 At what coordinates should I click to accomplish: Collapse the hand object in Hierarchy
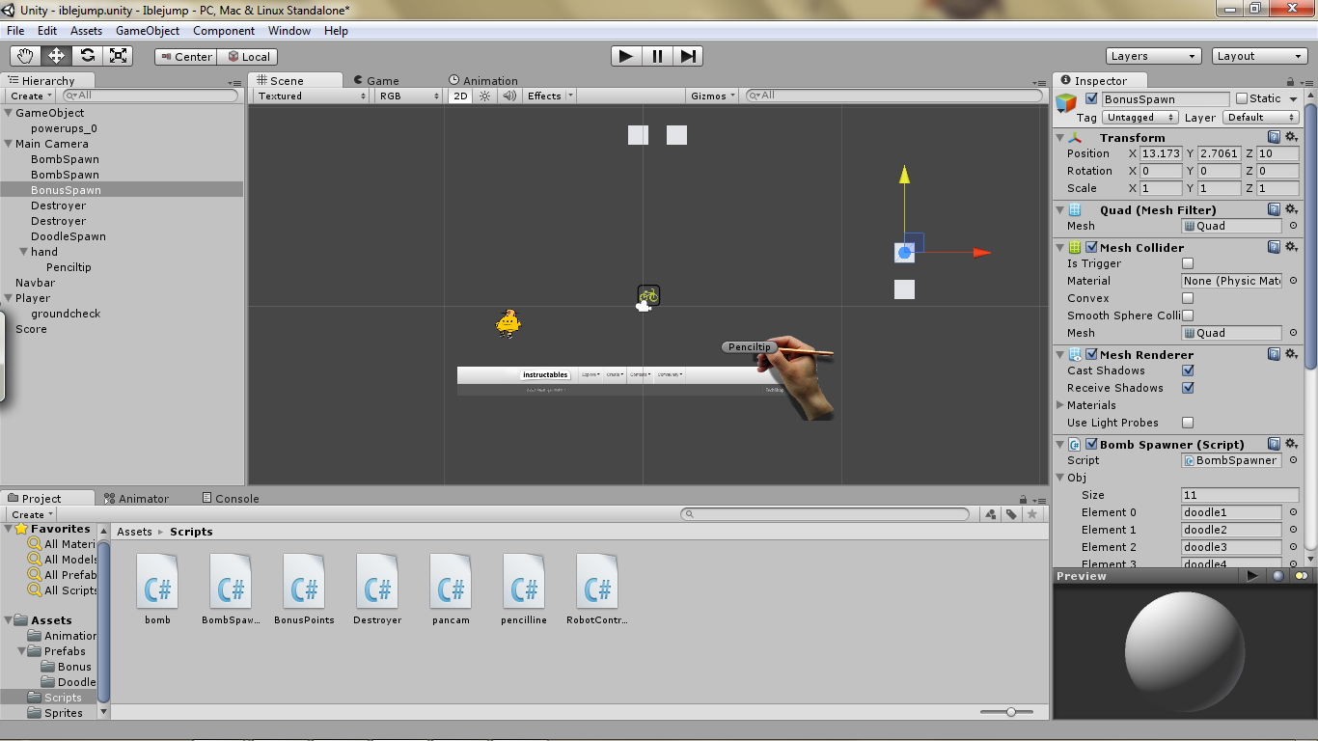point(23,252)
